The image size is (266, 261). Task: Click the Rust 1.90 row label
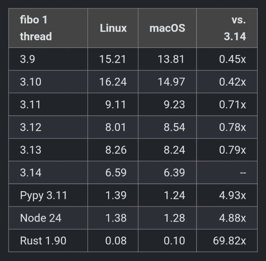44,240
